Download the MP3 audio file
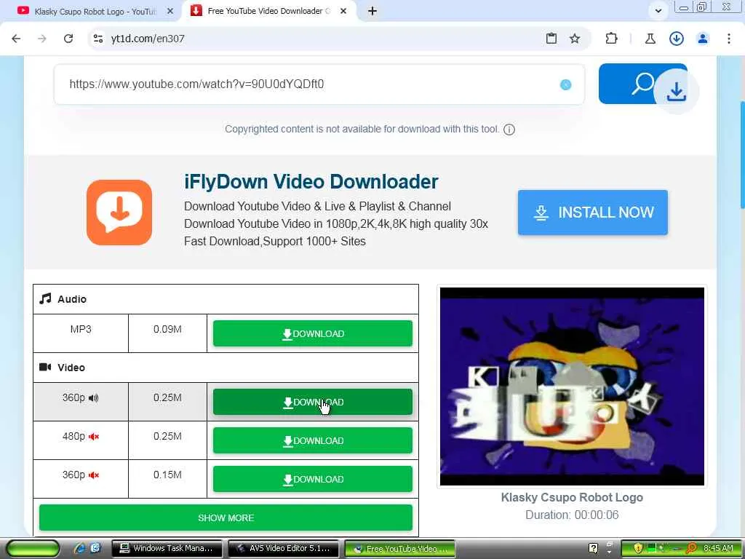 [313, 333]
